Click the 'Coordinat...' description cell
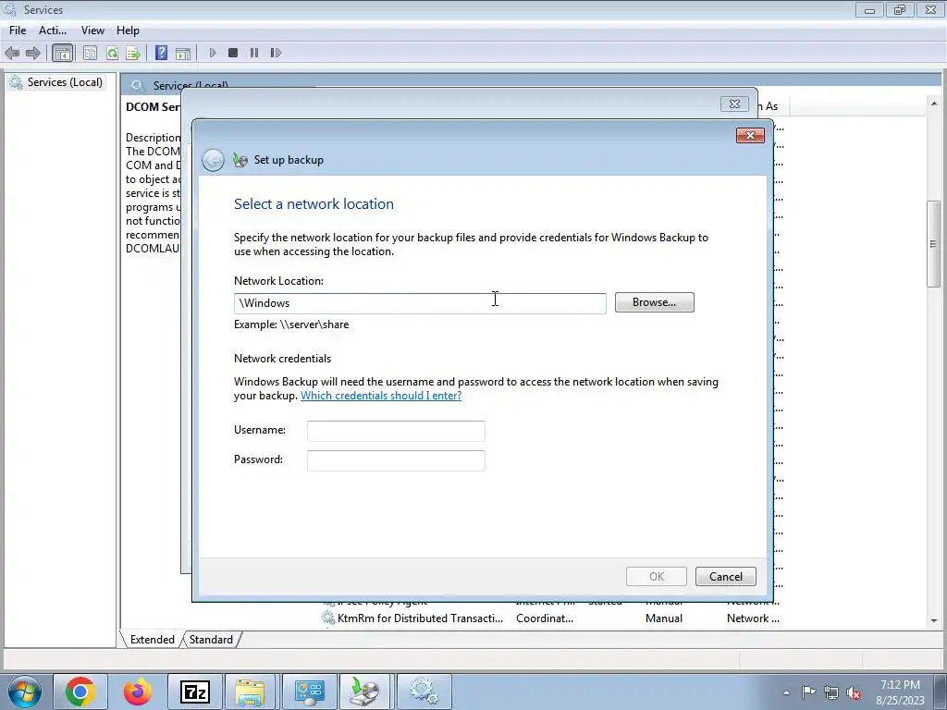 544,618
